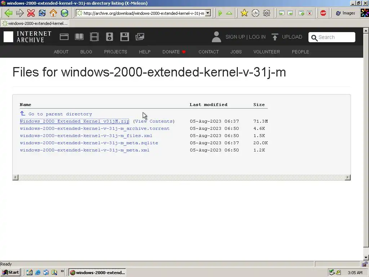The image size is (369, 277).
Task: Open the CONTACT menu item
Action: click(x=209, y=52)
